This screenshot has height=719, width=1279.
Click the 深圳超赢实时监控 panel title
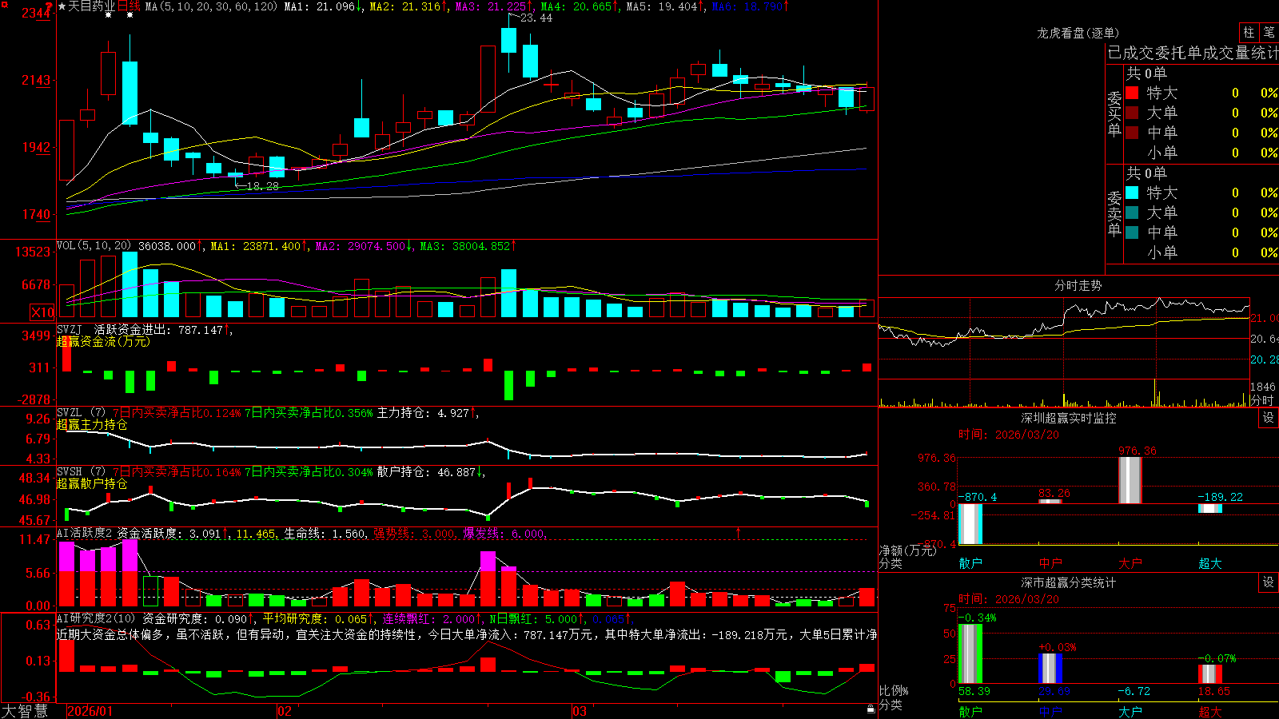click(1068, 418)
